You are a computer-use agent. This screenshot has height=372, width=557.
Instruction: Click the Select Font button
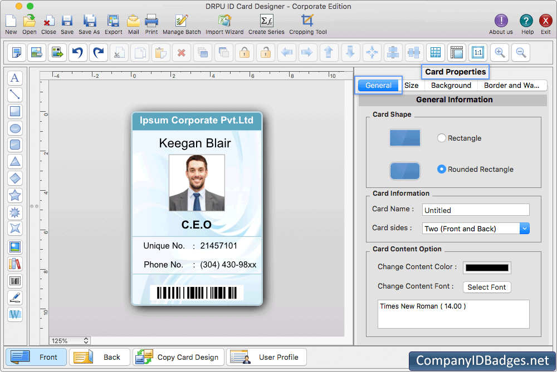tap(487, 287)
